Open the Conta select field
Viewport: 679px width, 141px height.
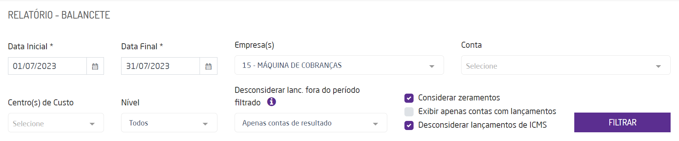566,65
